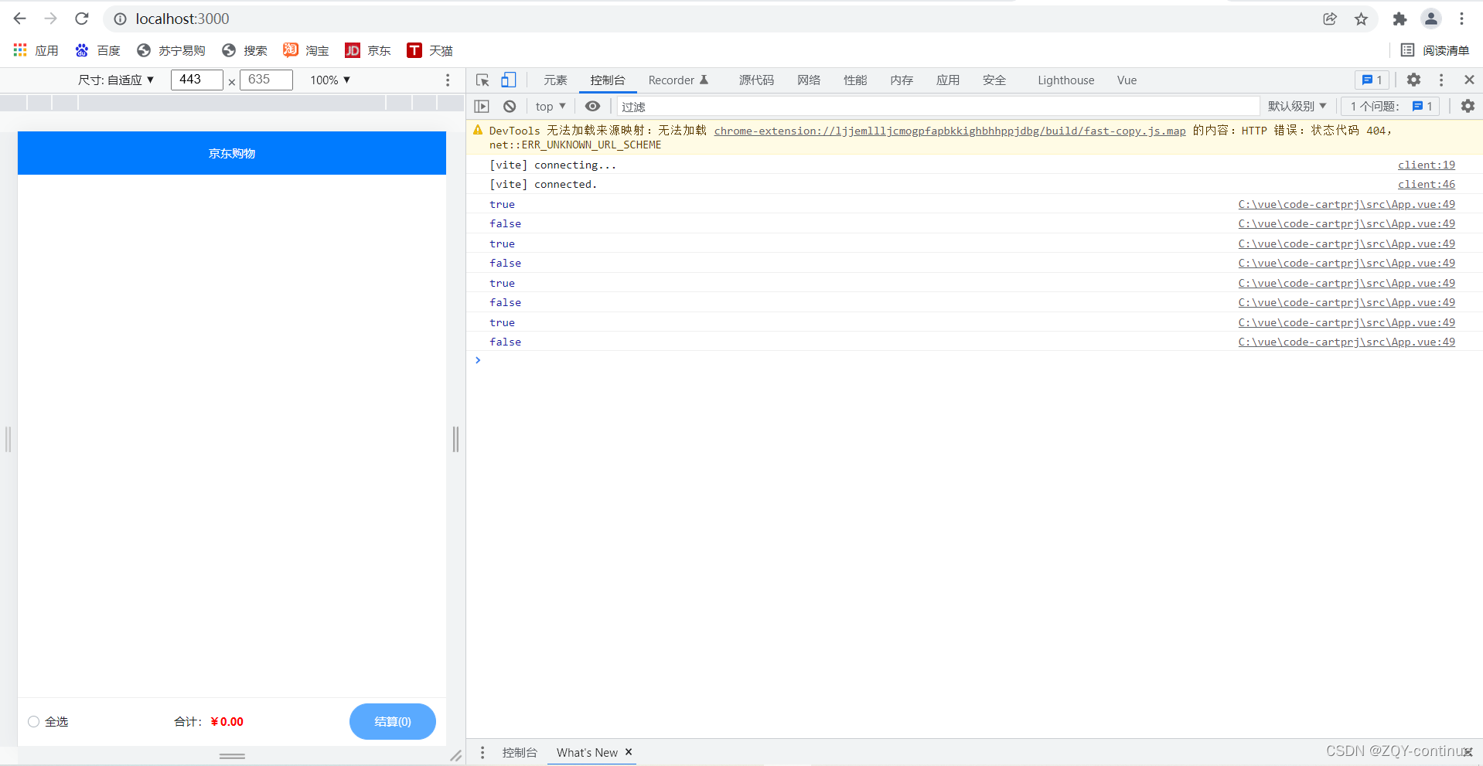
Task: Clear the console icon
Action: (x=510, y=106)
